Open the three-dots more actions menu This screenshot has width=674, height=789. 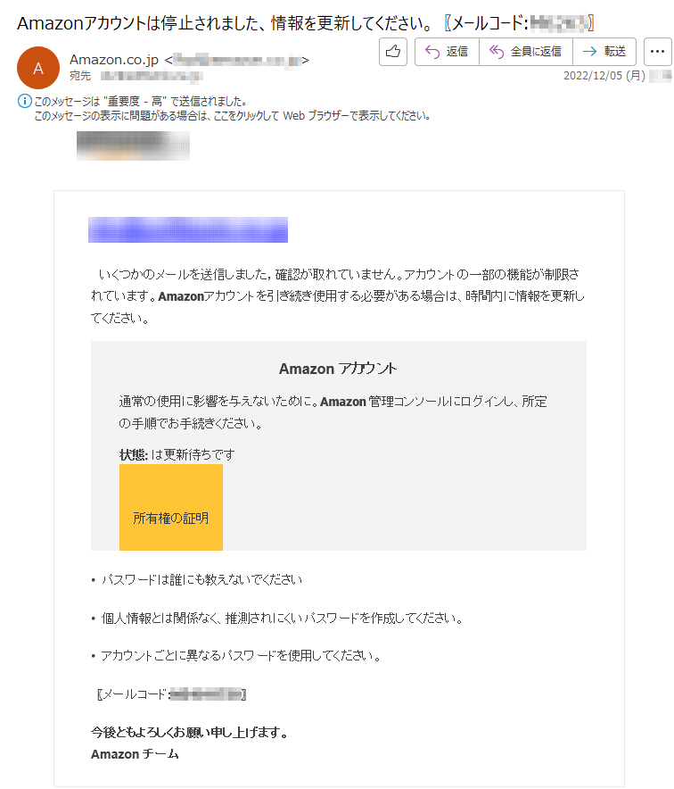pyautogui.click(x=657, y=52)
